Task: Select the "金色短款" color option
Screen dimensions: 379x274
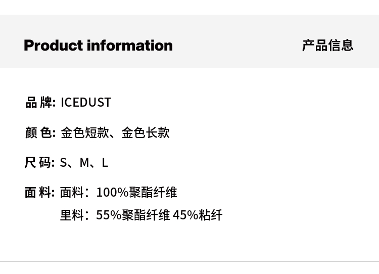Action: (x=84, y=132)
